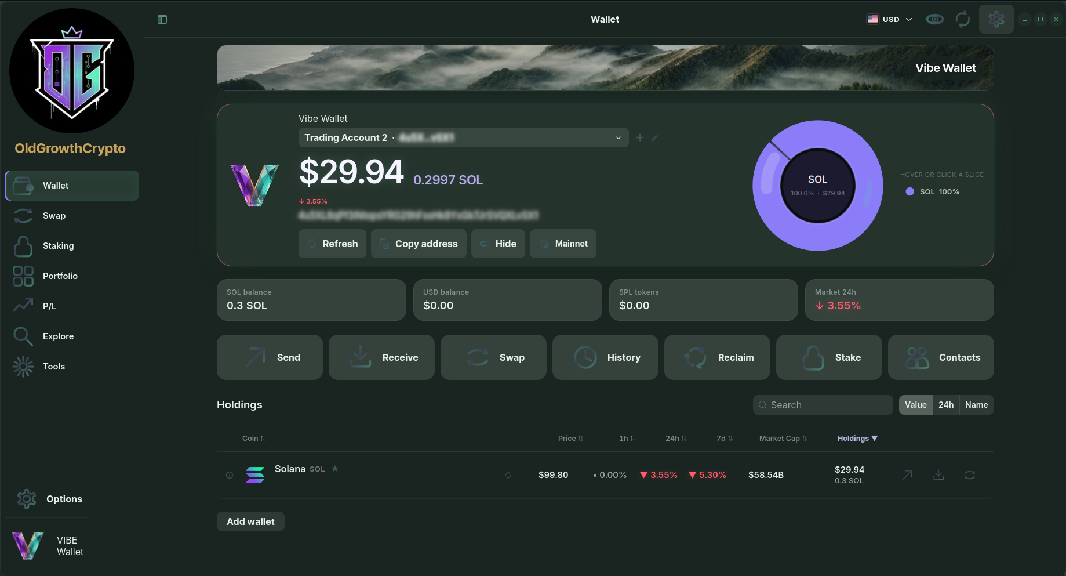
Task: Toggle the Solana favorite star
Action: coord(334,469)
